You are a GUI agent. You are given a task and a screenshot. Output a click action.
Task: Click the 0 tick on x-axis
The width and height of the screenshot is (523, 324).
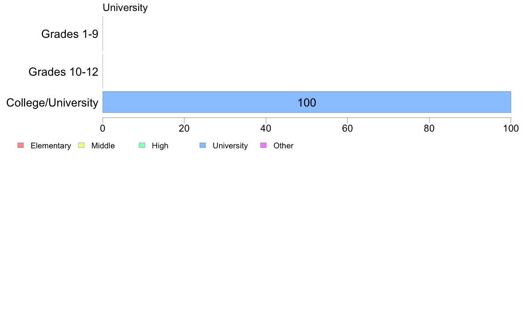[103, 129]
